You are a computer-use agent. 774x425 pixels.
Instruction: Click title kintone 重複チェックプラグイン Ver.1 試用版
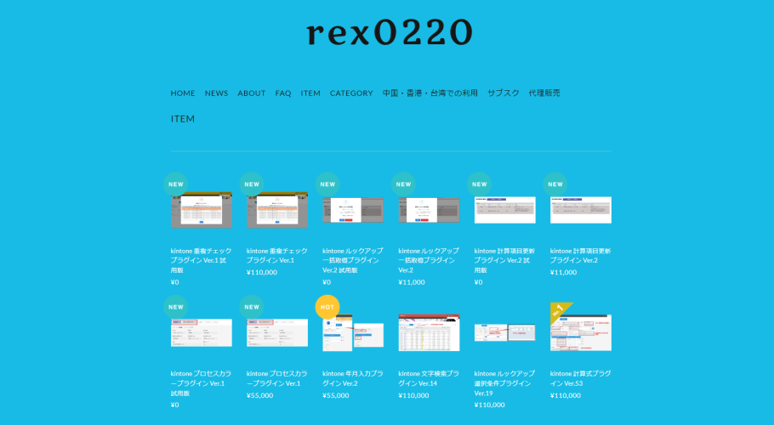click(201, 260)
